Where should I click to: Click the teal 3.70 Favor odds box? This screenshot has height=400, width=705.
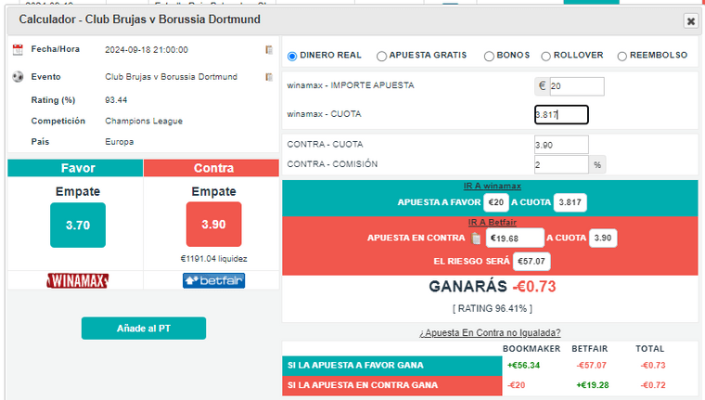pyautogui.click(x=78, y=225)
